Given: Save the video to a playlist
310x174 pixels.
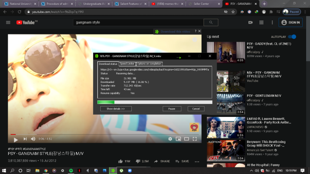Looking at the screenshot, I should 182,161.
